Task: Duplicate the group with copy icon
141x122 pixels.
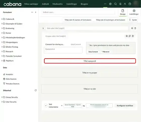Action: pos(130,36)
